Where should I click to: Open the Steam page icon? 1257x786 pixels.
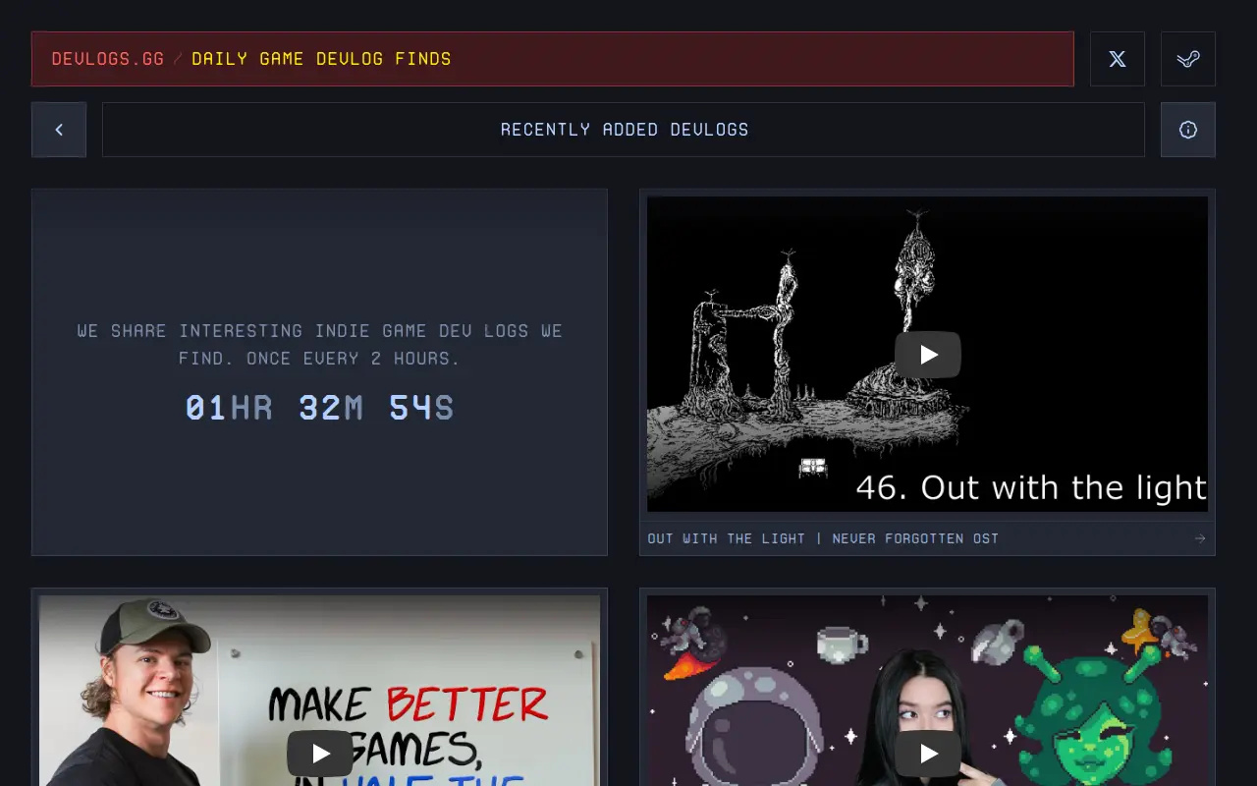[1188, 59]
